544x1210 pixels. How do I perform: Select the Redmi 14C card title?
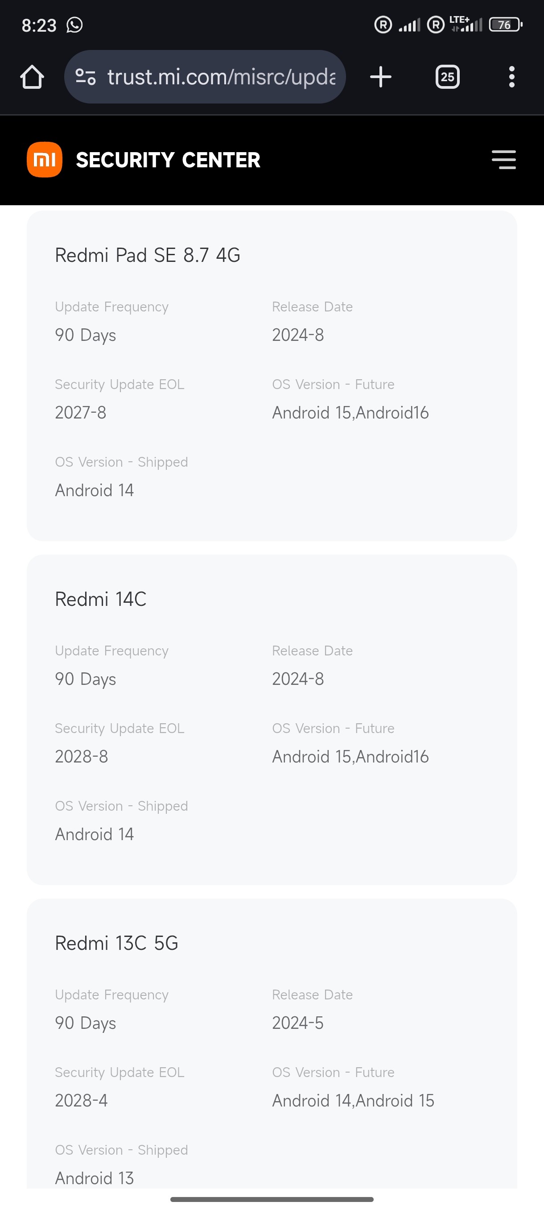point(100,599)
